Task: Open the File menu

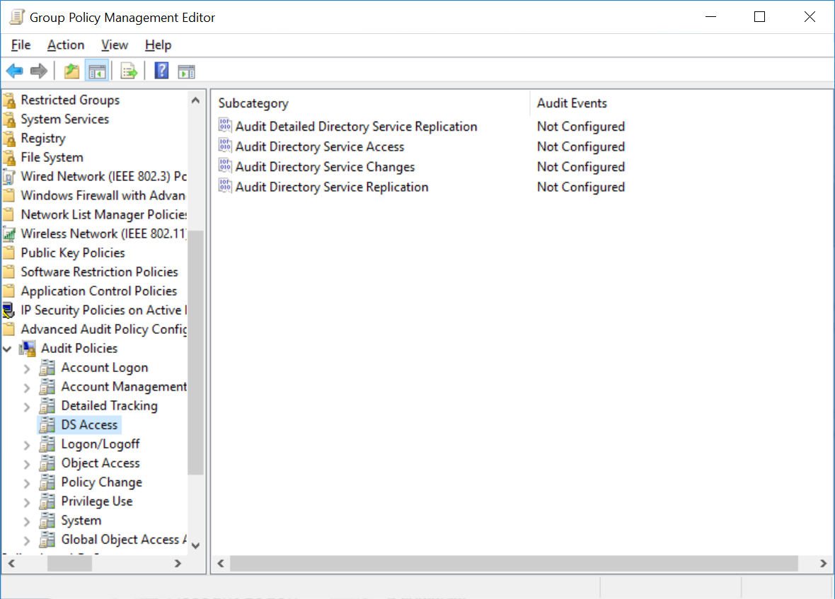Action: pos(21,45)
